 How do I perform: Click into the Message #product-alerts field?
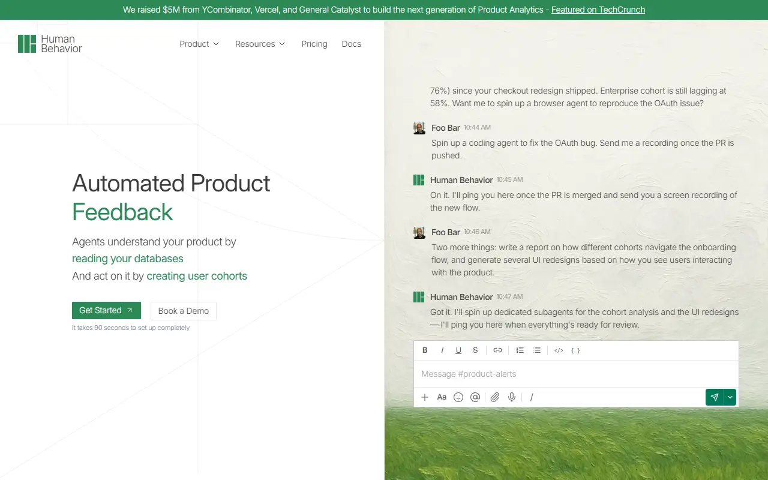pyautogui.click(x=576, y=374)
